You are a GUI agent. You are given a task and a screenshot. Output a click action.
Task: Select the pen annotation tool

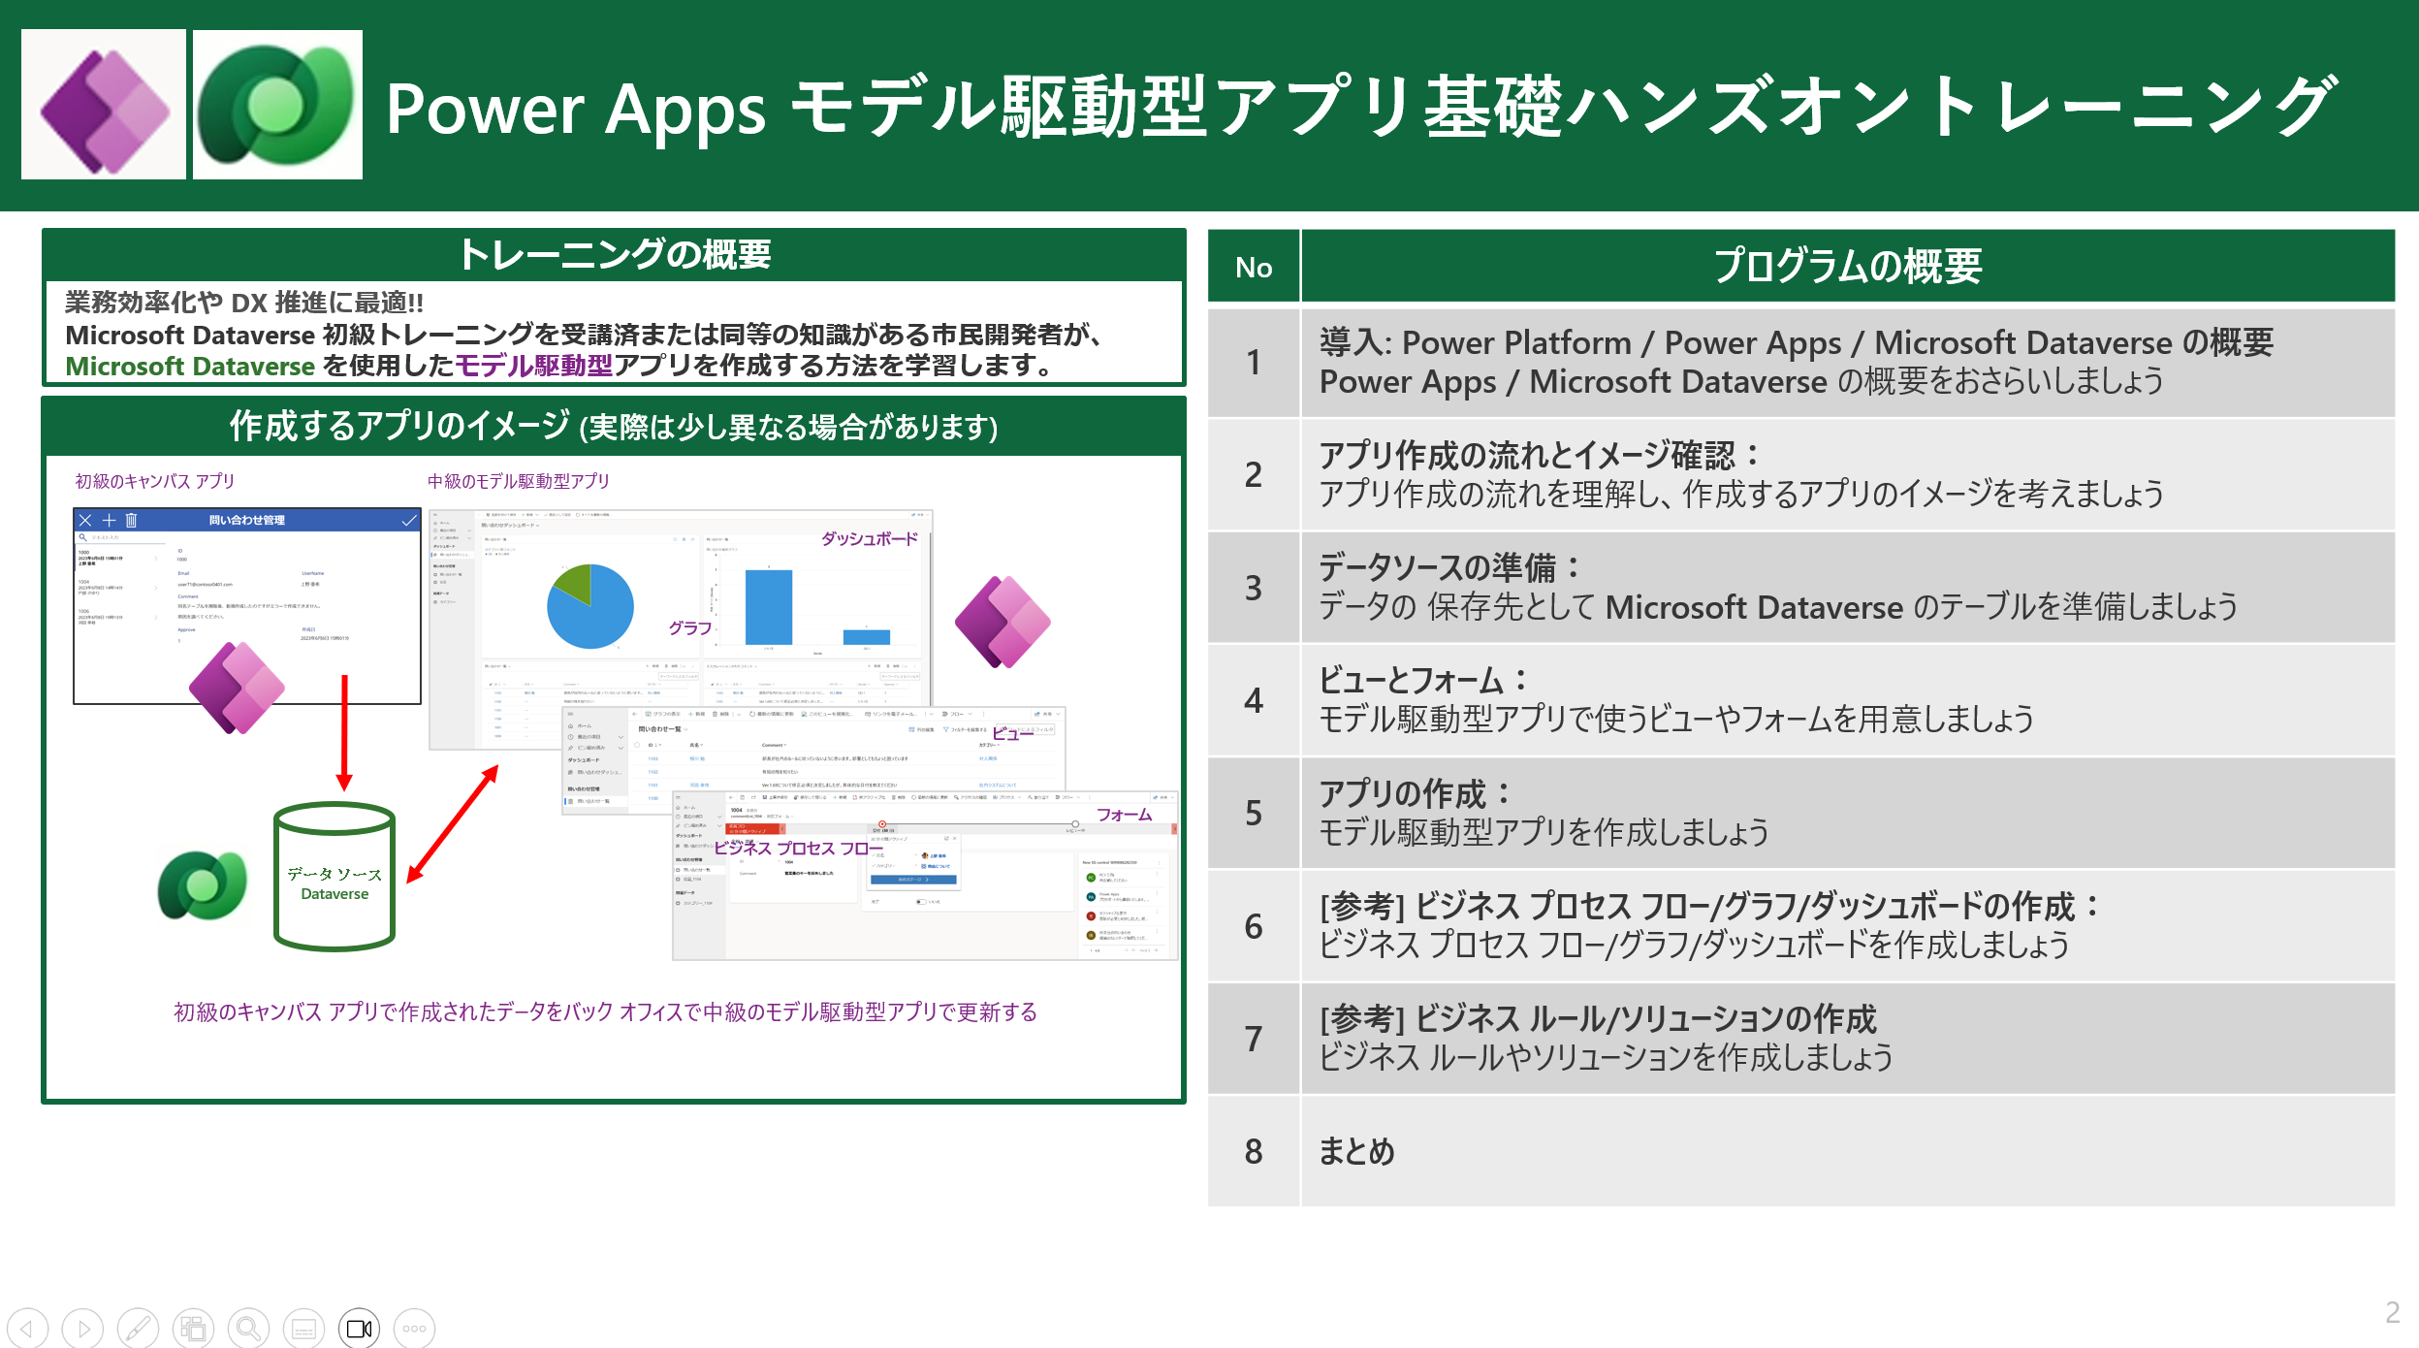[139, 1329]
